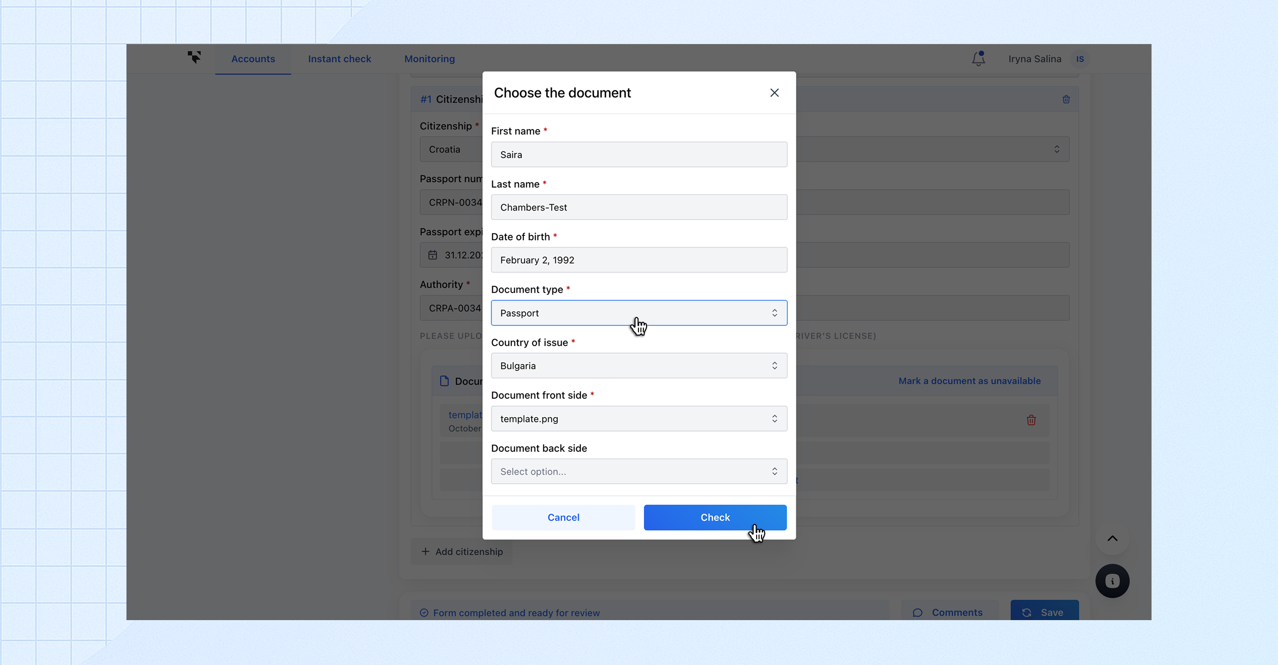Click the Cancel button

(563, 517)
